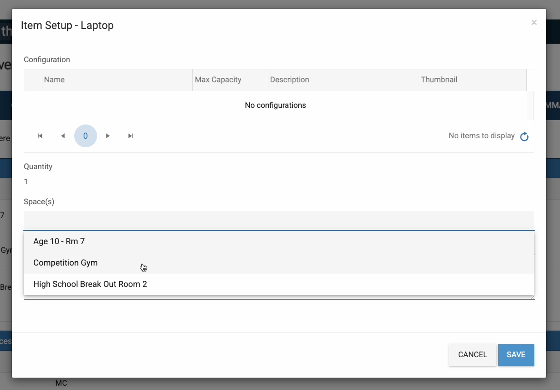Pick High School Break Out Room 2
This screenshot has width=560, height=390.
pyautogui.click(x=90, y=284)
